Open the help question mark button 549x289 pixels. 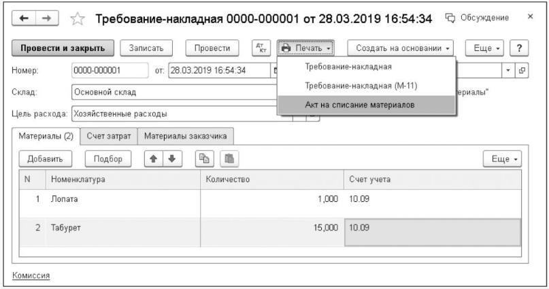click(522, 48)
